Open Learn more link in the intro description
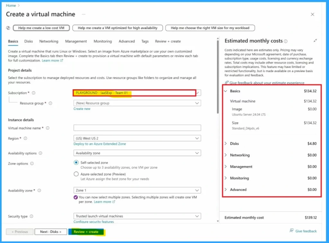 (50, 60)
